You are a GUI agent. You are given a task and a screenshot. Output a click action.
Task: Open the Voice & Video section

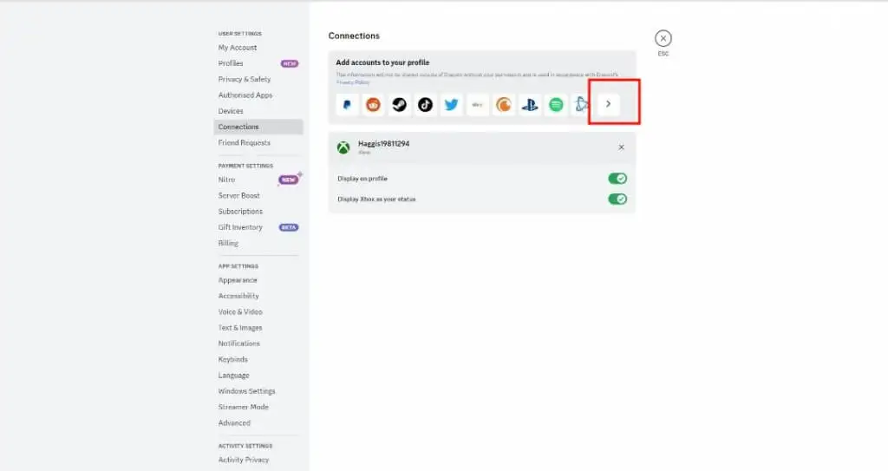(240, 311)
